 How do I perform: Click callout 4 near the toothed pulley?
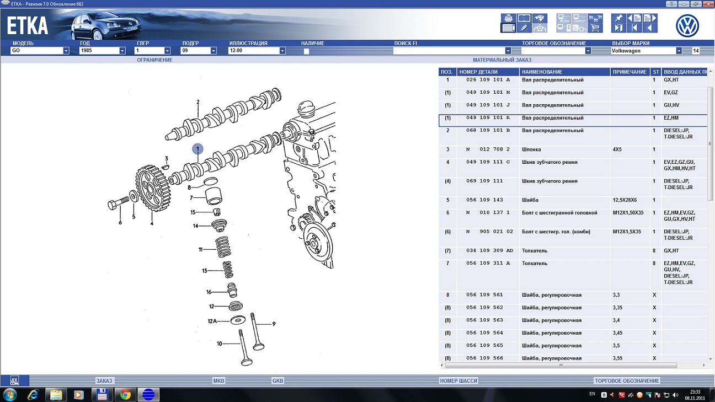(152, 223)
